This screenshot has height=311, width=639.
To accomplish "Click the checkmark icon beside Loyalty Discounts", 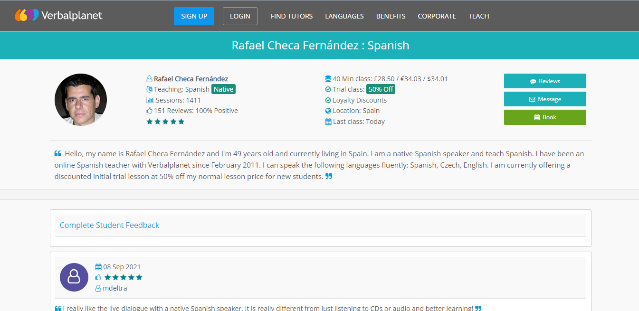I will point(328,100).
